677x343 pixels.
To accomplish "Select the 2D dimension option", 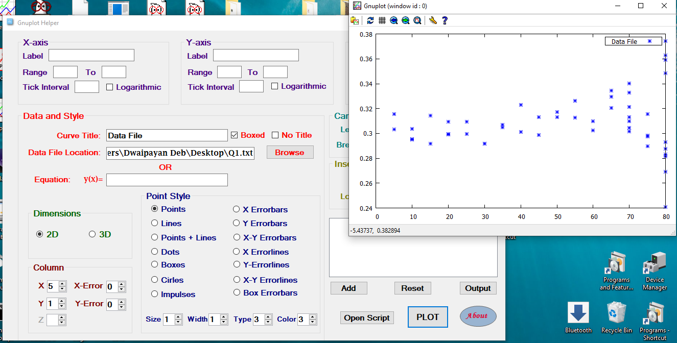I will (x=40, y=234).
